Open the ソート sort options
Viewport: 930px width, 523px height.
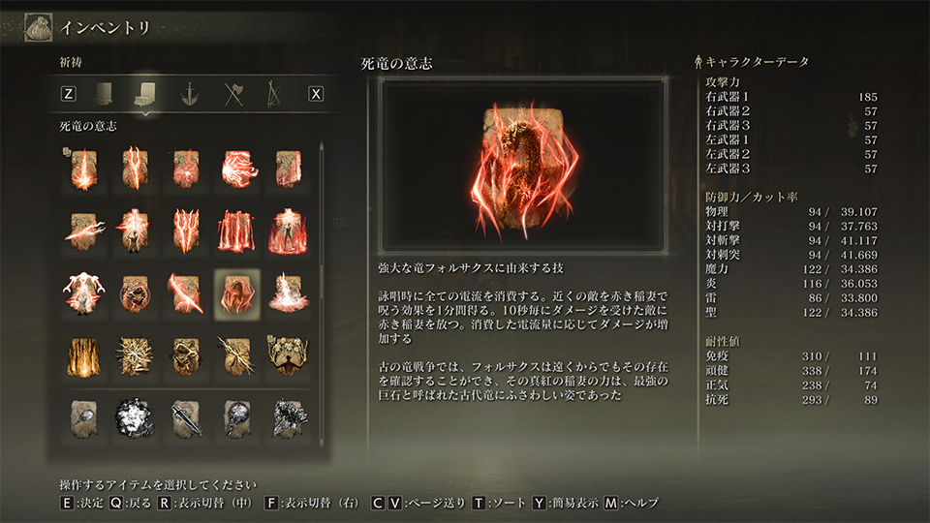499,503
